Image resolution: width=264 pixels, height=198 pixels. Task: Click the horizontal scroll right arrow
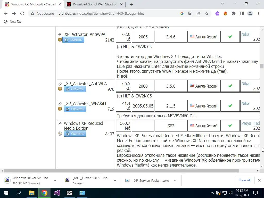coord(258,171)
